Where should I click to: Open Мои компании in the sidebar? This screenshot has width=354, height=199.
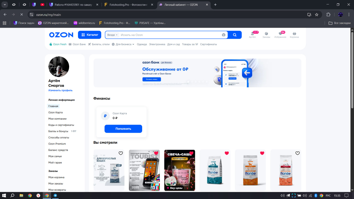click(x=58, y=119)
